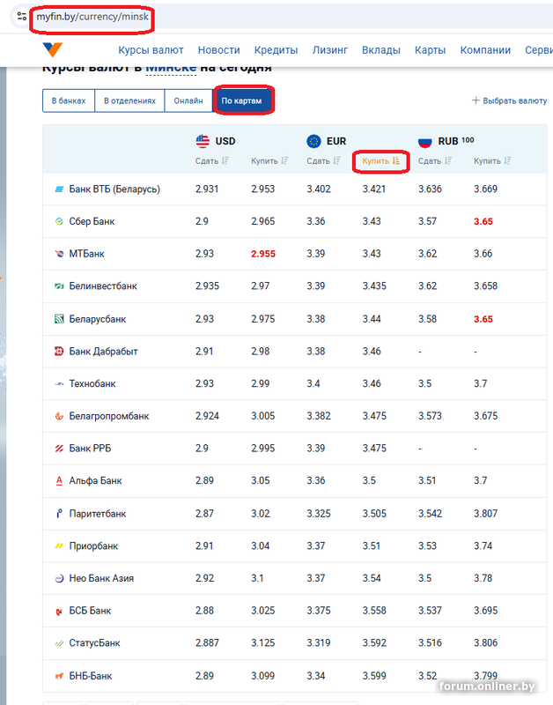Sort by USD Купить column

click(x=269, y=161)
